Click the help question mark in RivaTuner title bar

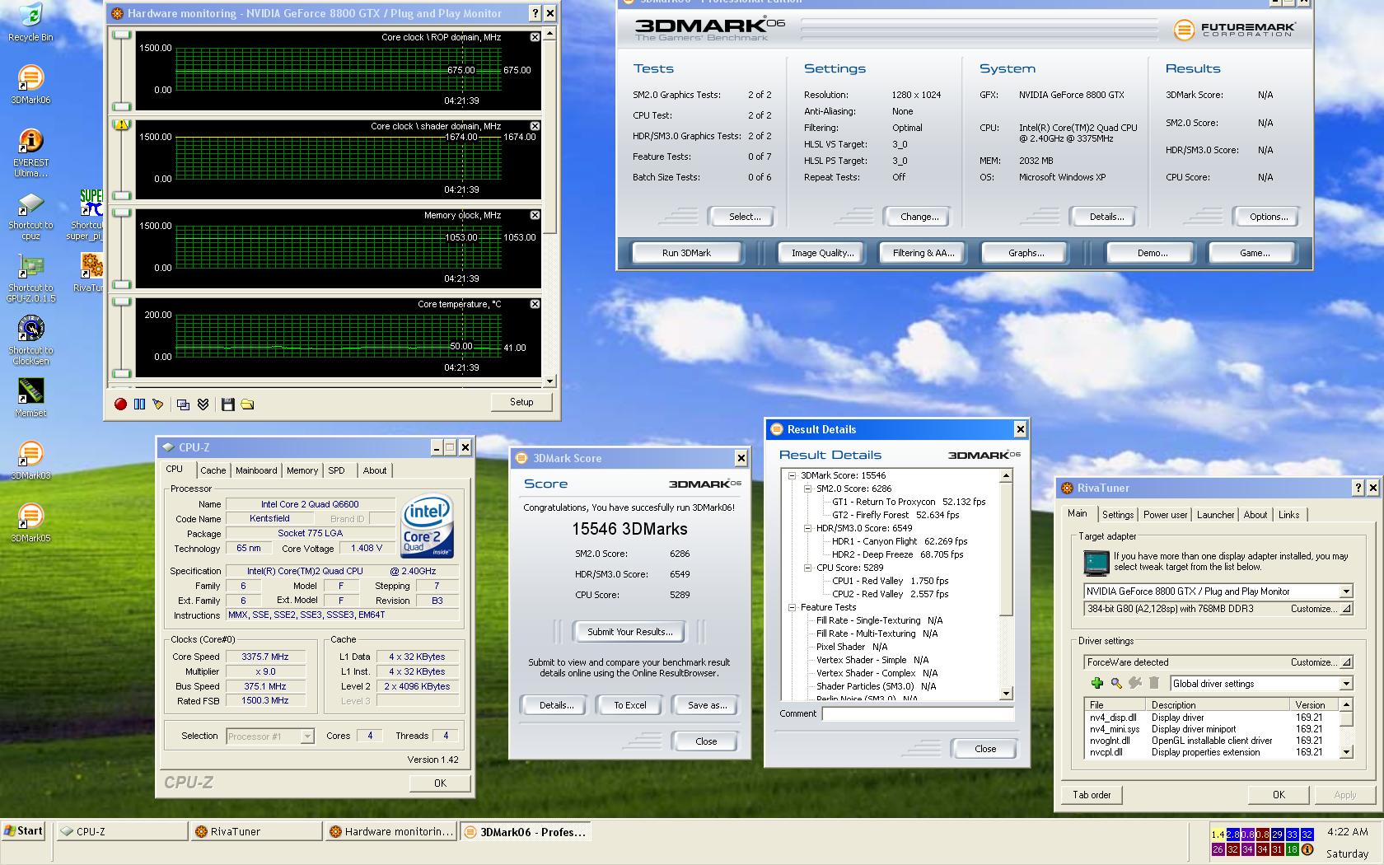point(1358,488)
